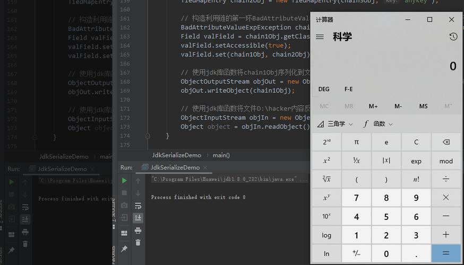
Task: Click the square root key
Action: pyautogui.click(x=326, y=179)
